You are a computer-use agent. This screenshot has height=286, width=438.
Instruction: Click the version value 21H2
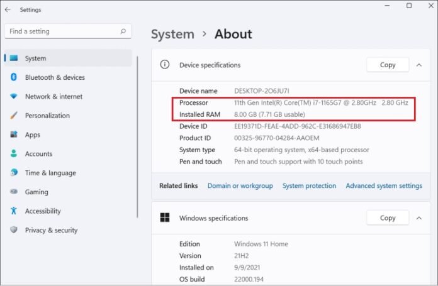[x=242, y=256]
